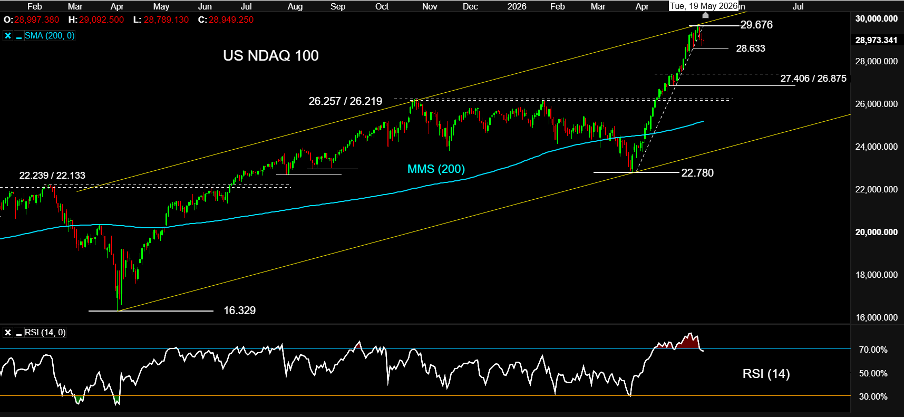This screenshot has width=904, height=417.
Task: Click the 29.676 resistance level label
Action: [756, 25]
